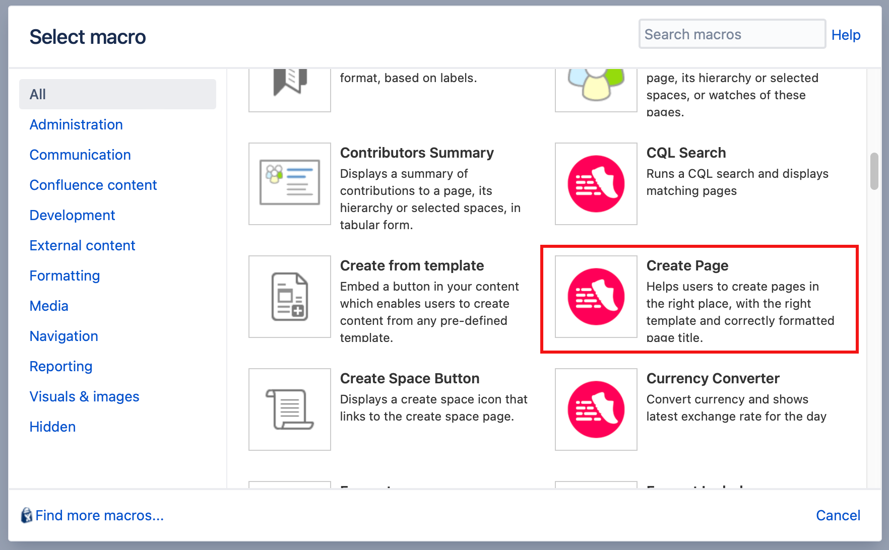The image size is (889, 550).
Task: Open Find more macros link
Action: click(99, 515)
